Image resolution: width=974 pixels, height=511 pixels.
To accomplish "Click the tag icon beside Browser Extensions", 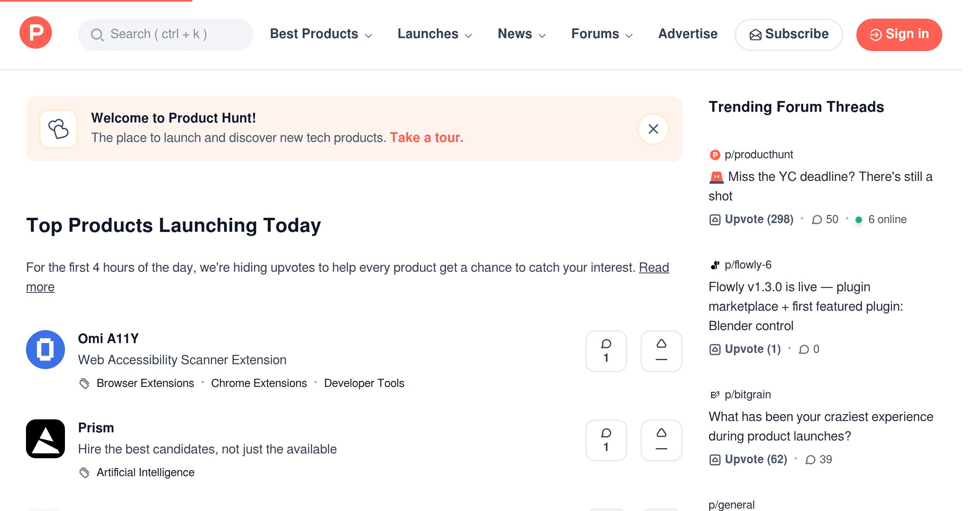I will 84,383.
